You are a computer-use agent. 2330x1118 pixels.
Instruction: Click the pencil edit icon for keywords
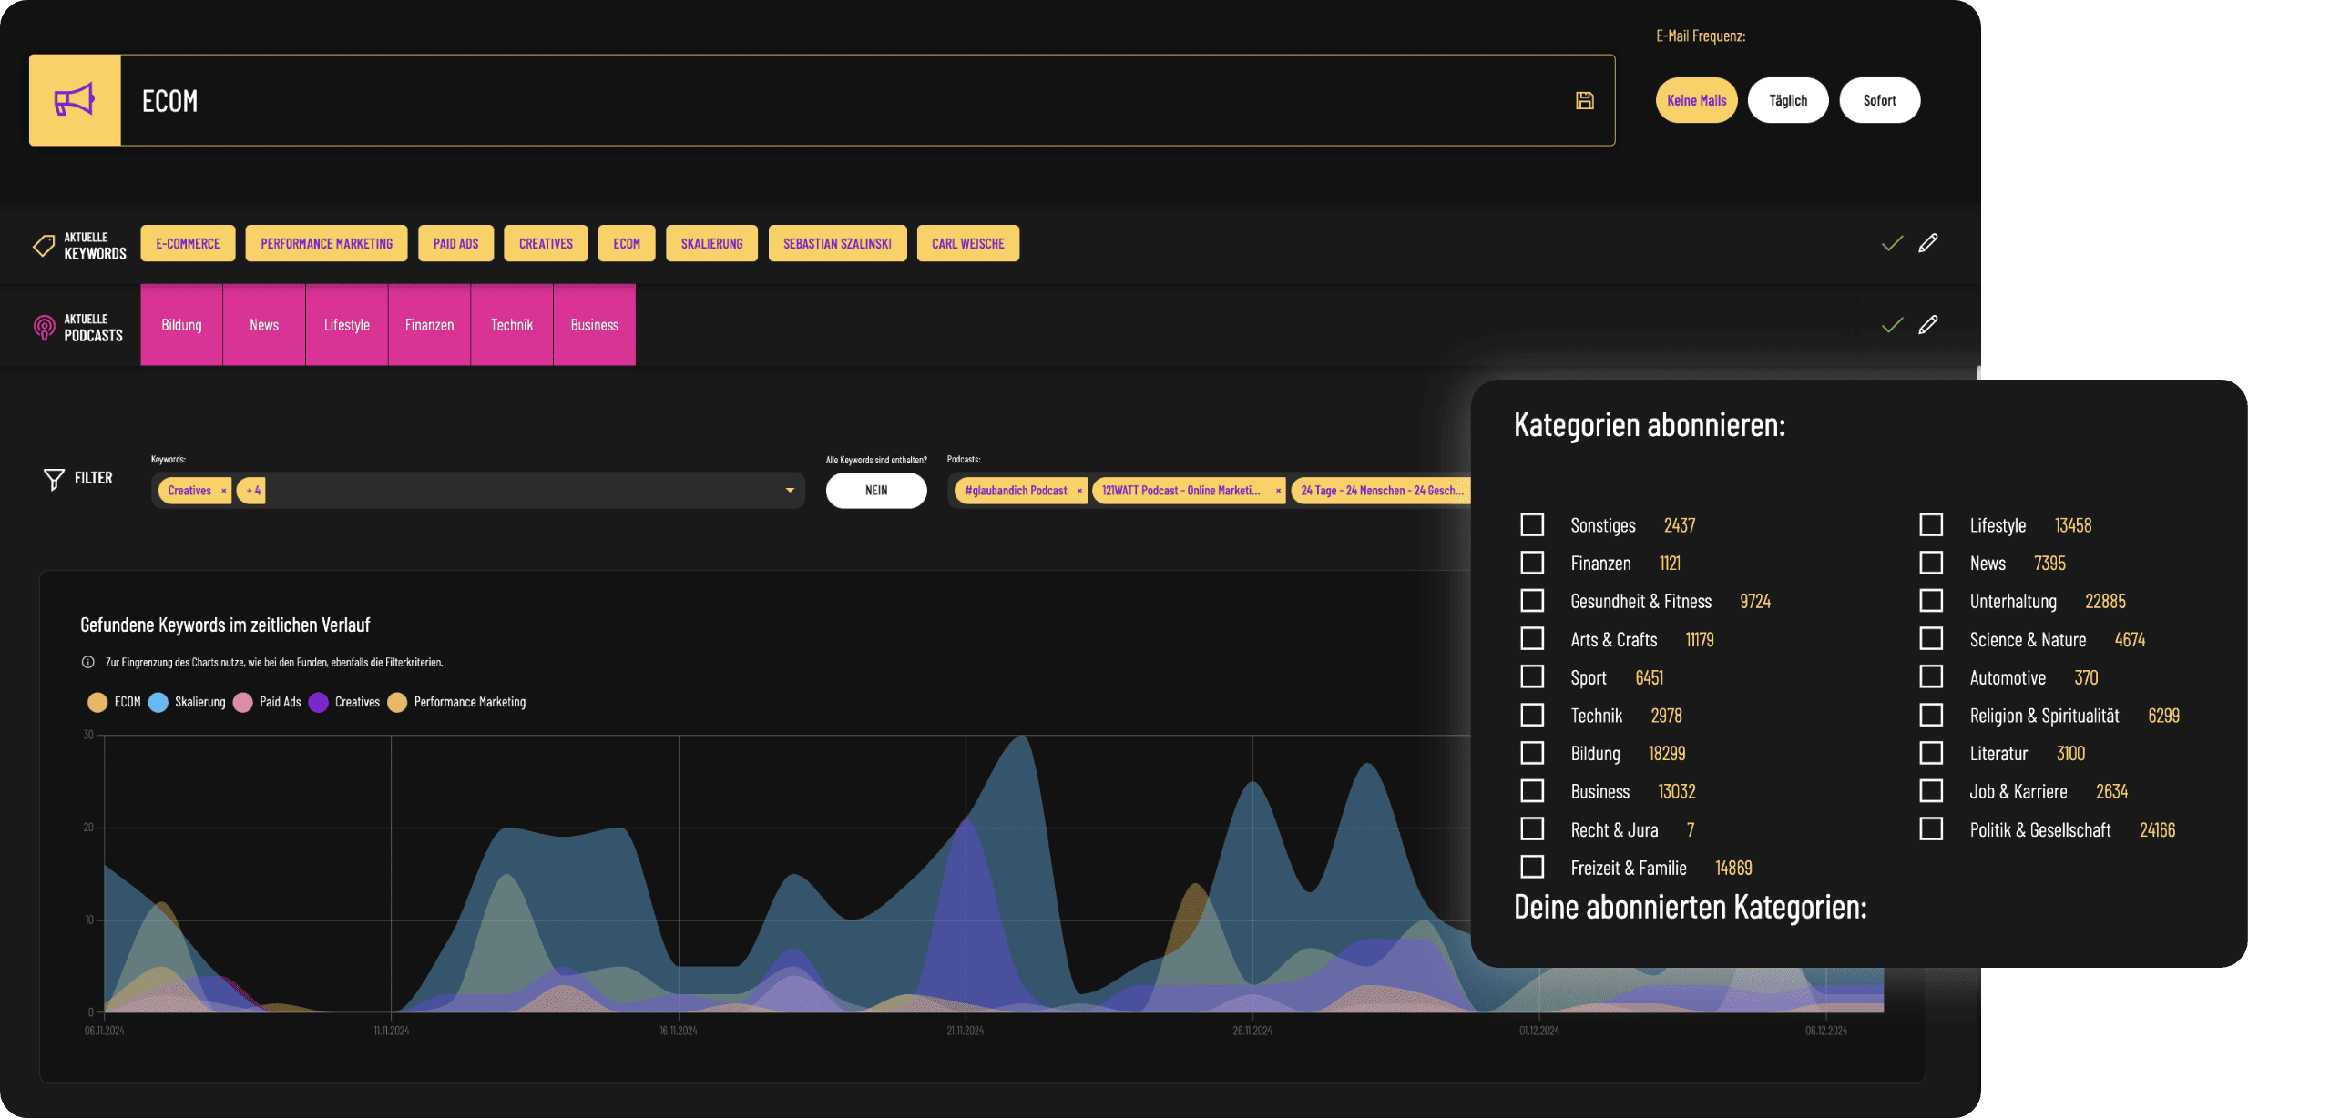pos(1927,243)
